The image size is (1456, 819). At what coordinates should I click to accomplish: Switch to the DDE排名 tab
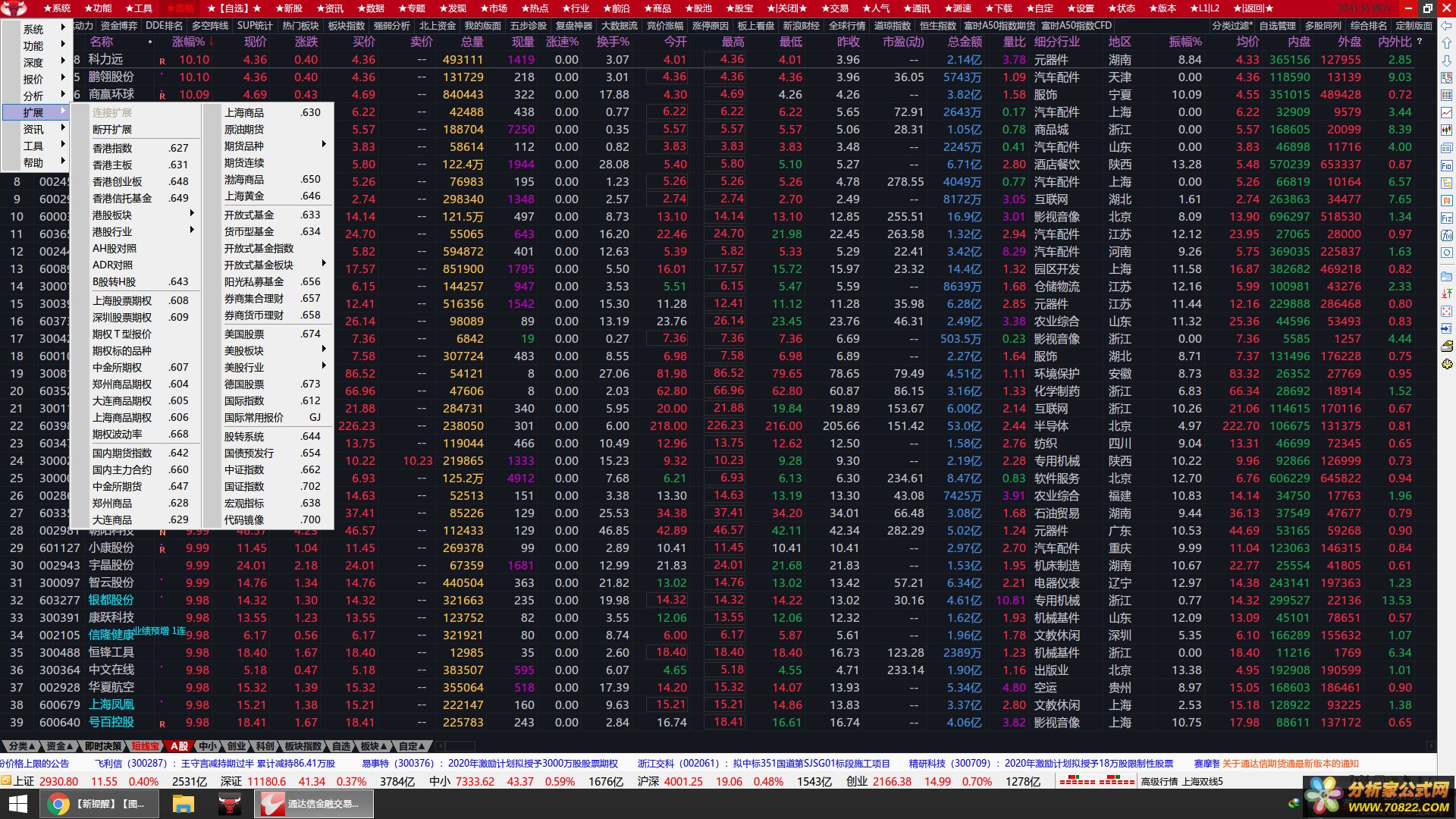[165, 26]
